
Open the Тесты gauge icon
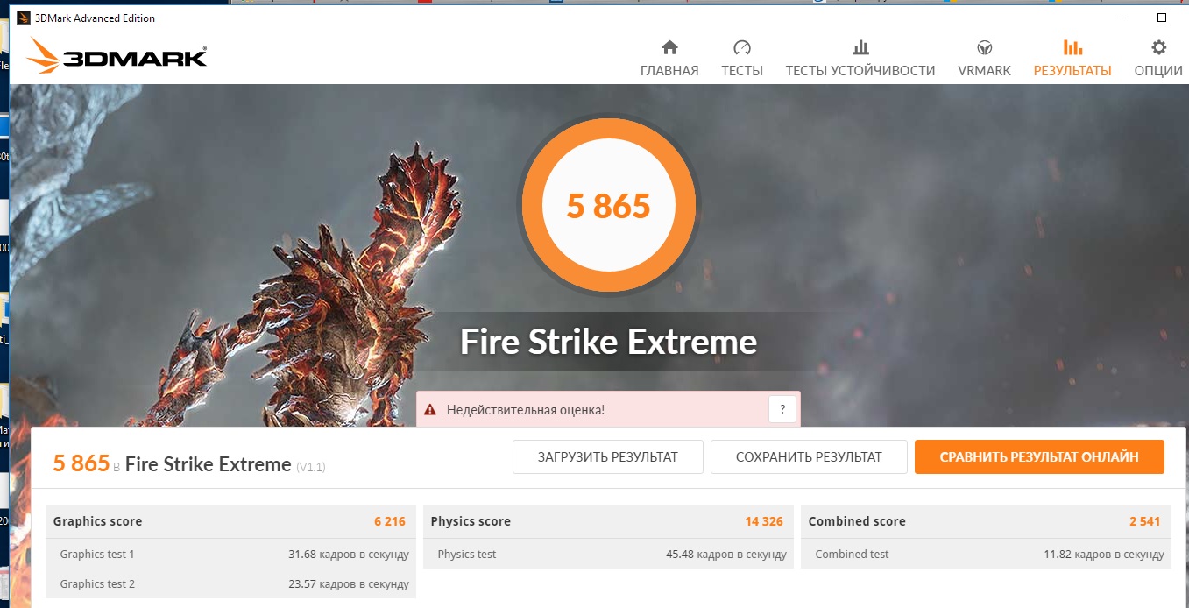pos(742,47)
